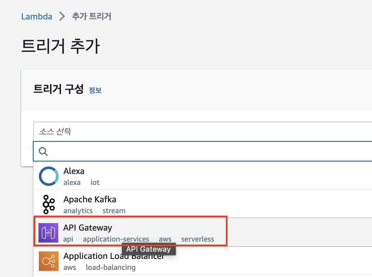Click the Apache Kafka logo icon

pyautogui.click(x=49, y=204)
